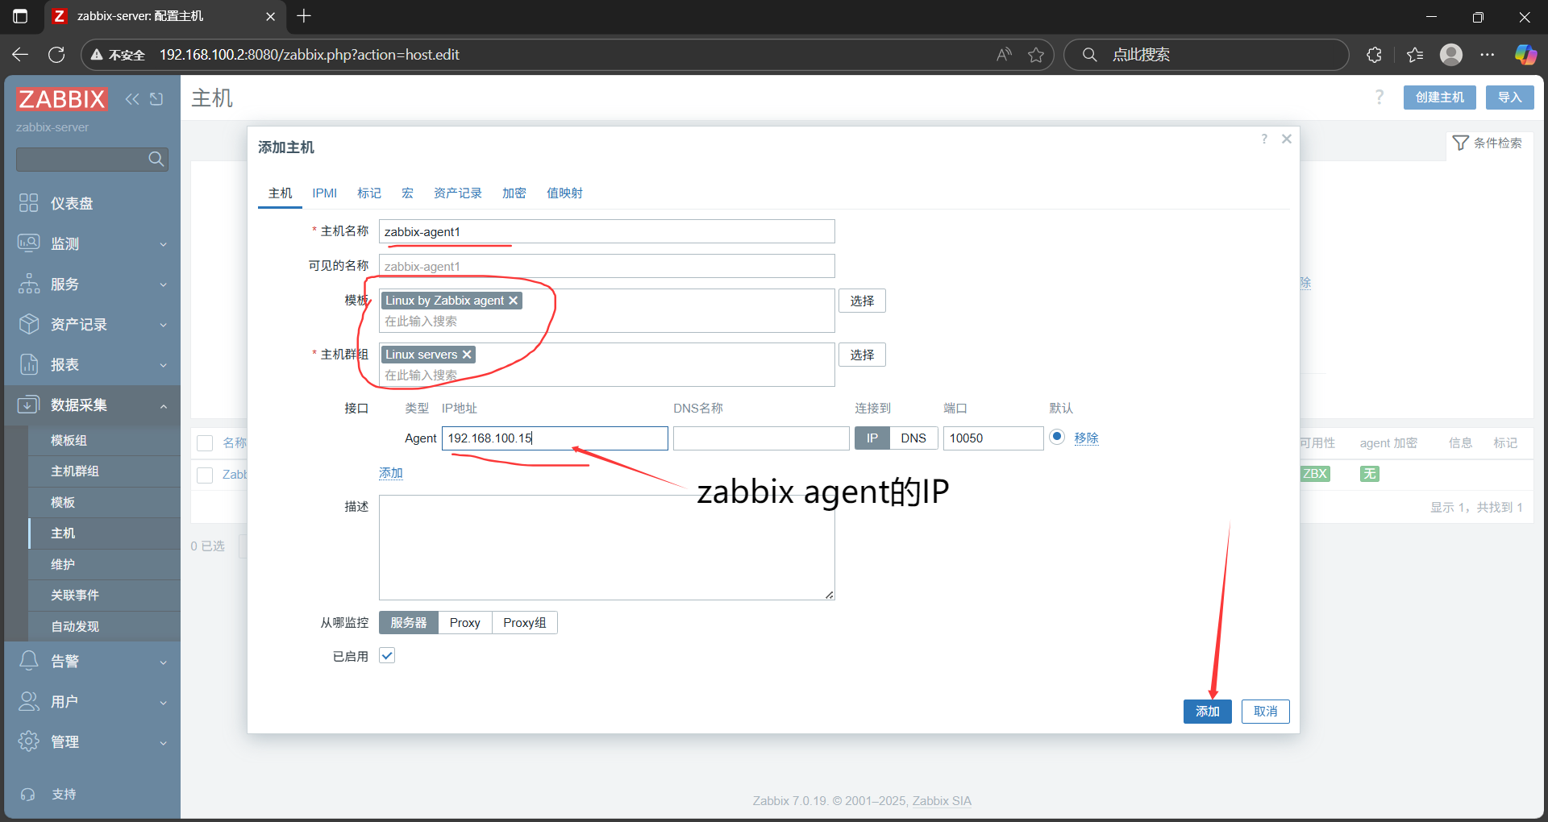1548x822 pixels.
Task: Click the 支持 support headset icon
Action: [x=28, y=795]
